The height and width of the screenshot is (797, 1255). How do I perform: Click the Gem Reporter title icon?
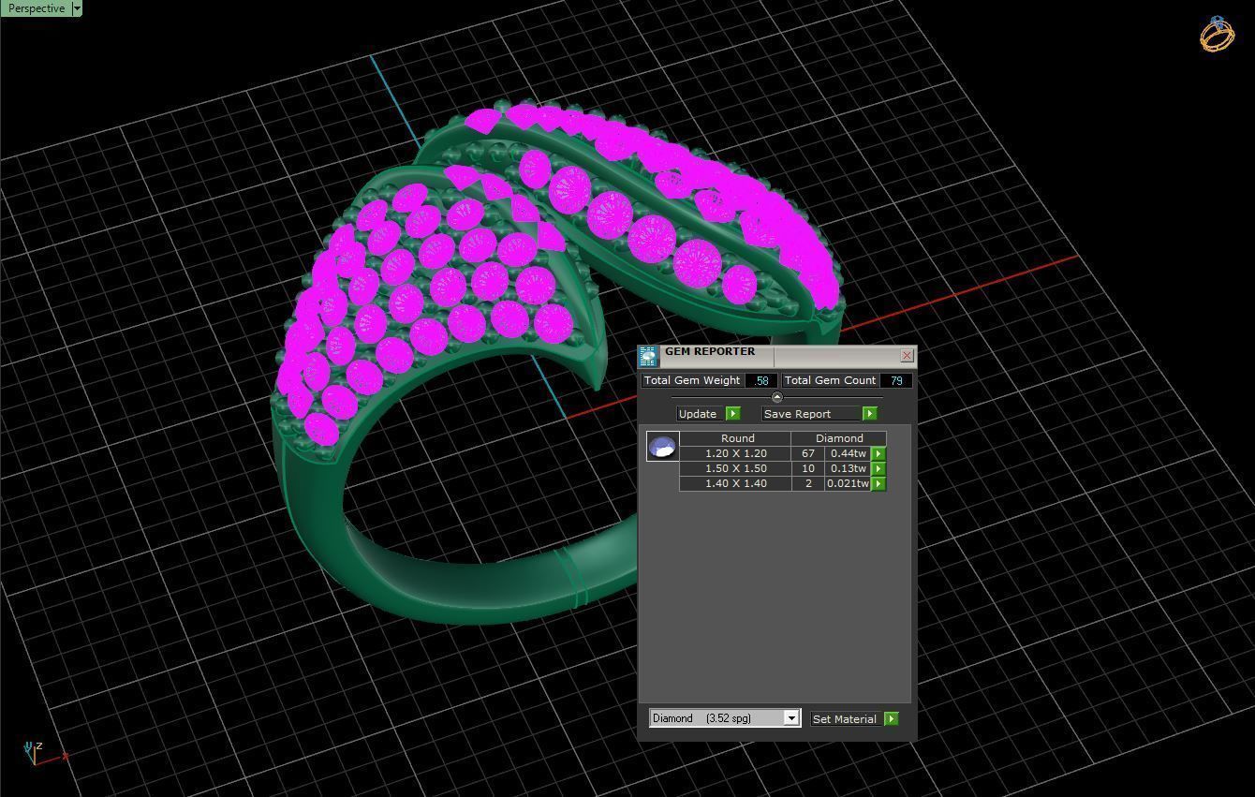coord(648,356)
